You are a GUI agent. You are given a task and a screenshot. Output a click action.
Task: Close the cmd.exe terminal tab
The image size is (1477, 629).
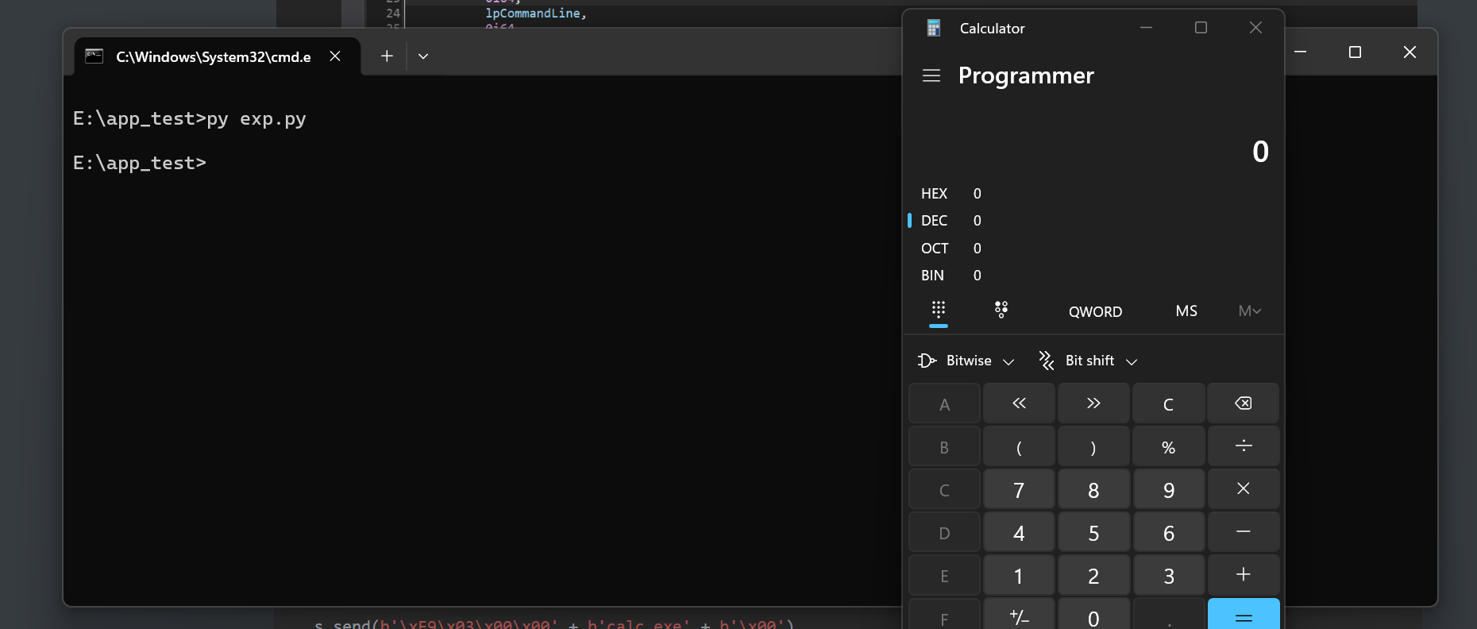[x=335, y=56]
